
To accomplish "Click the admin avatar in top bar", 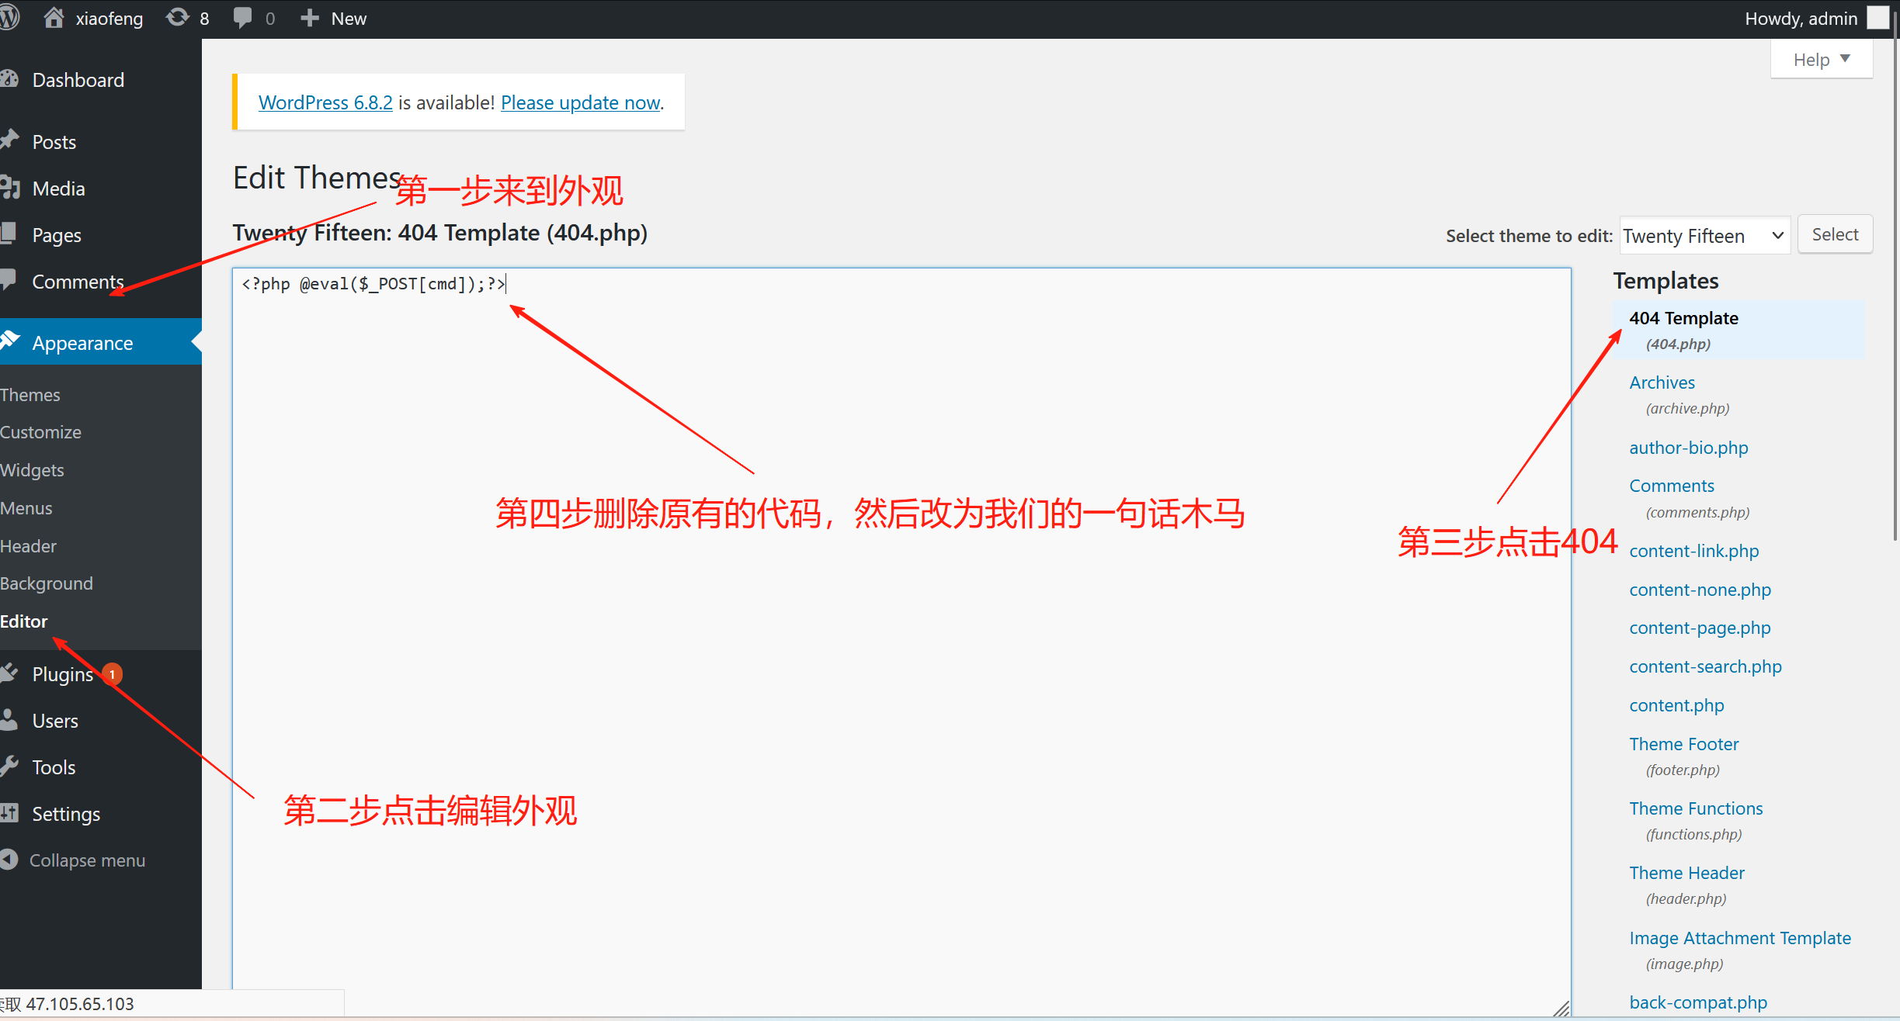I will point(1877,18).
